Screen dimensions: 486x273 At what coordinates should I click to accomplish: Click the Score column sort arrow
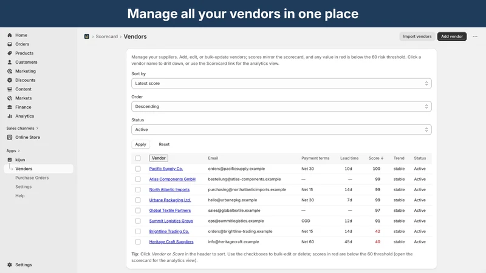(382, 158)
